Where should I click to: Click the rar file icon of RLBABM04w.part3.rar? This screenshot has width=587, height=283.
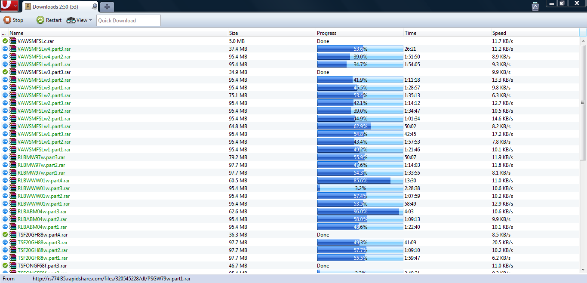click(13, 212)
